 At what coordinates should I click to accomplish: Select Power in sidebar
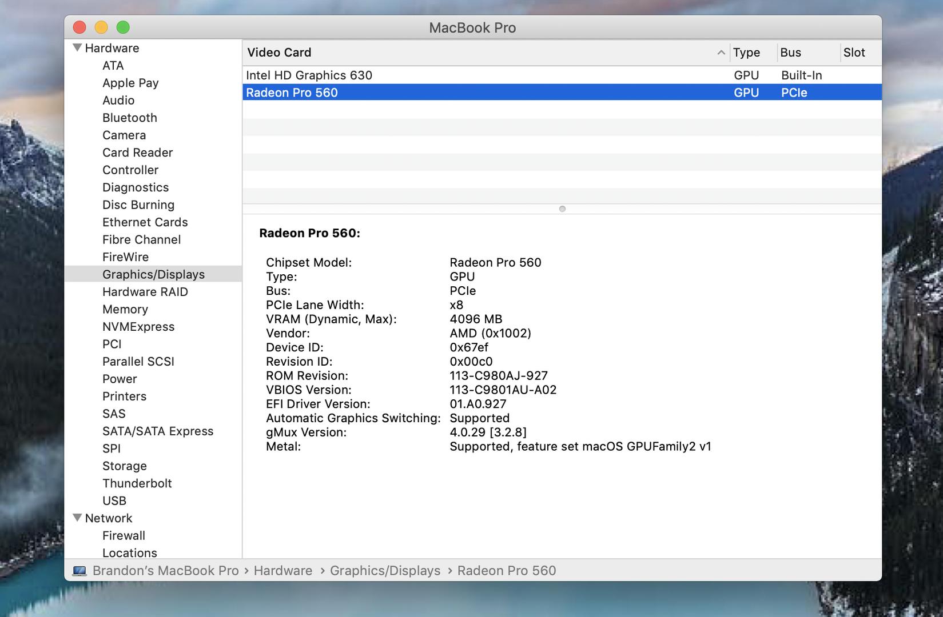point(120,379)
